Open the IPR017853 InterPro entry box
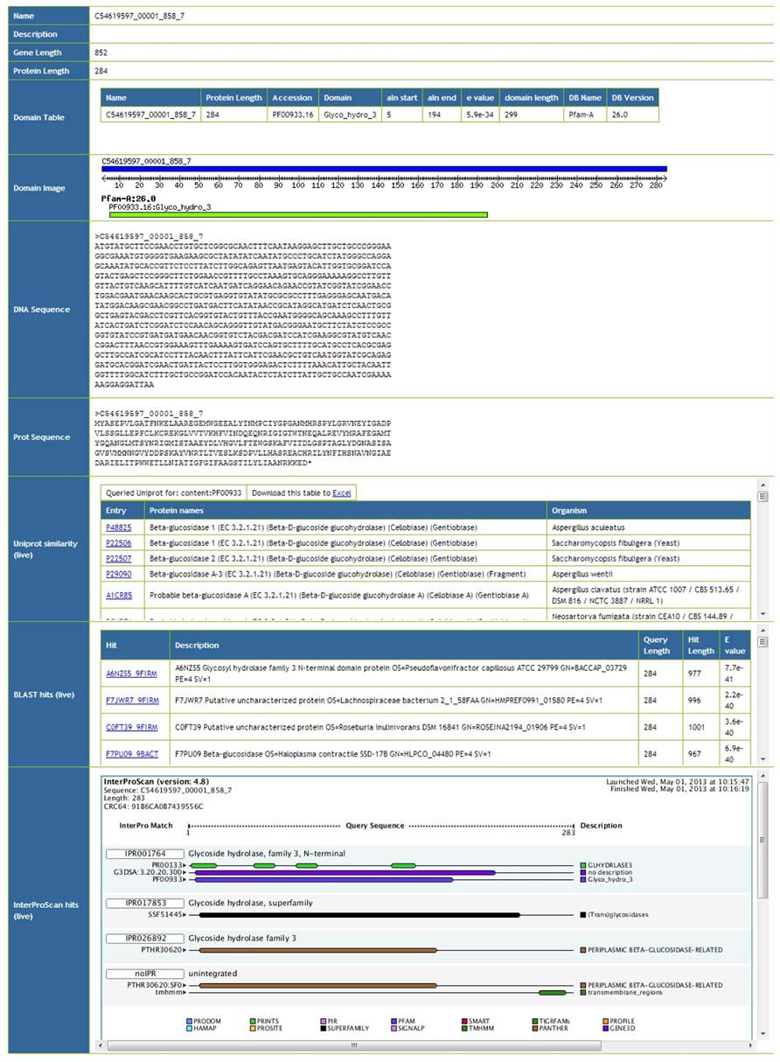Image resolution: width=780 pixels, height=1062 pixels. 144,903
